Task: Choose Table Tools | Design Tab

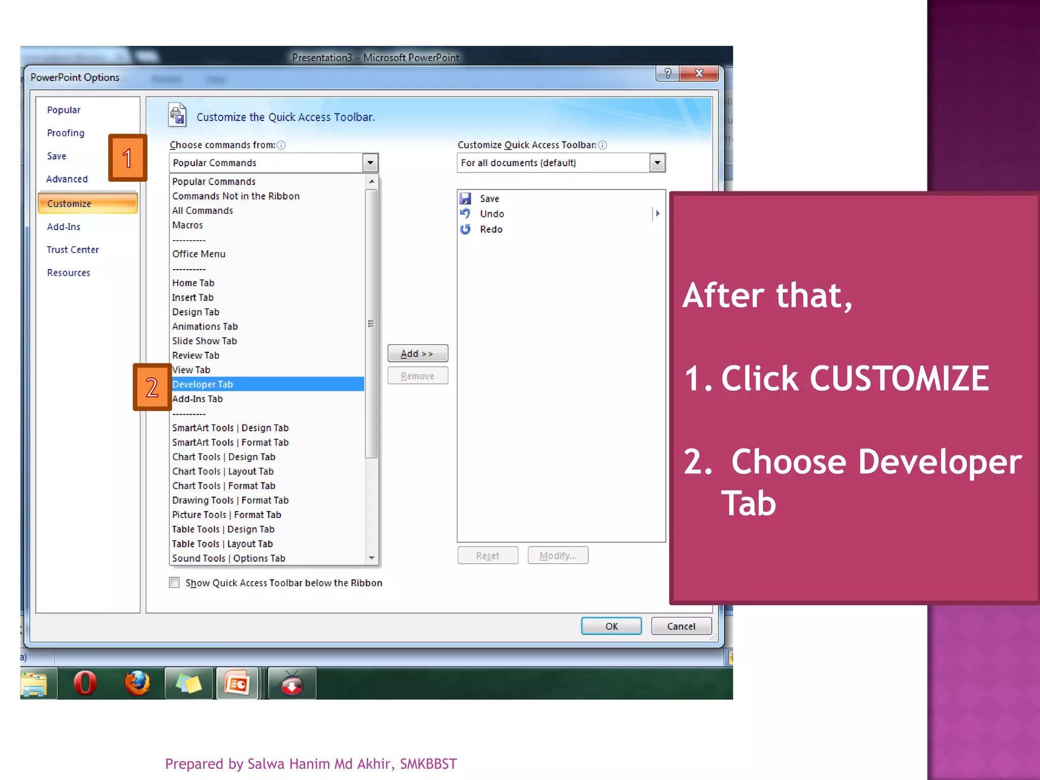Action: coord(268,529)
